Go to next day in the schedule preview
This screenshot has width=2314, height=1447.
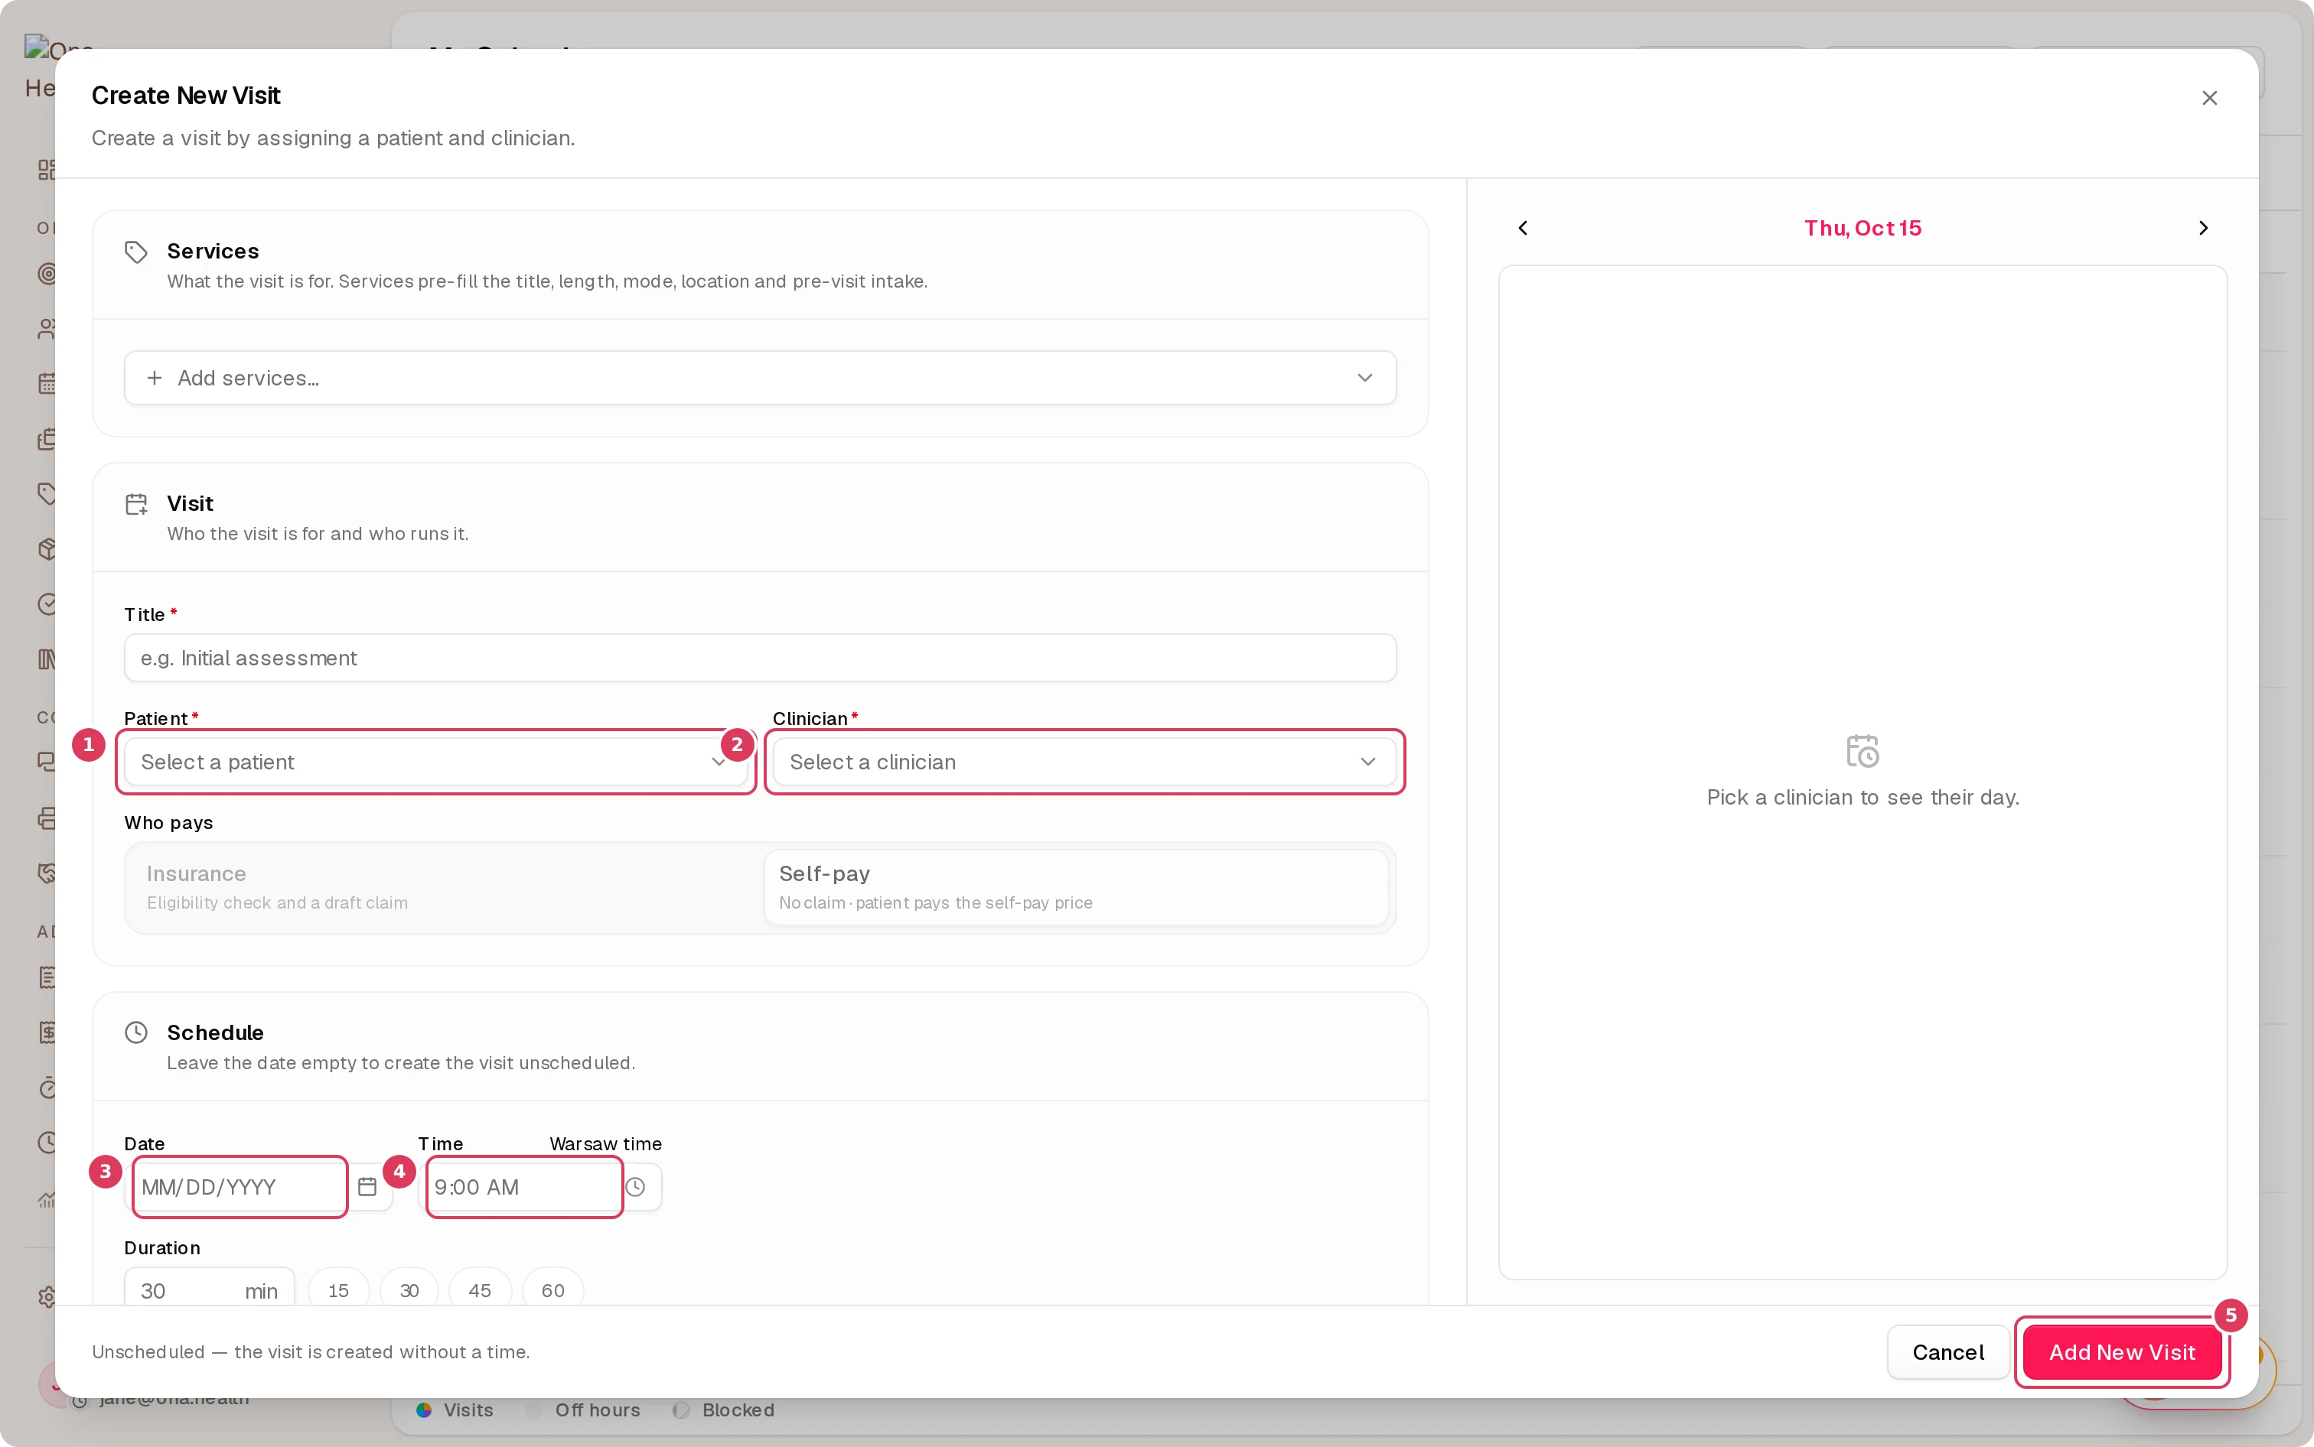click(2203, 228)
